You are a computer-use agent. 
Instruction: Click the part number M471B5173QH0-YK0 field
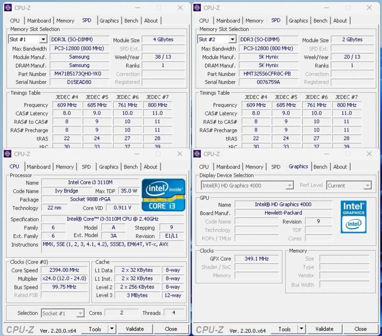click(80, 74)
